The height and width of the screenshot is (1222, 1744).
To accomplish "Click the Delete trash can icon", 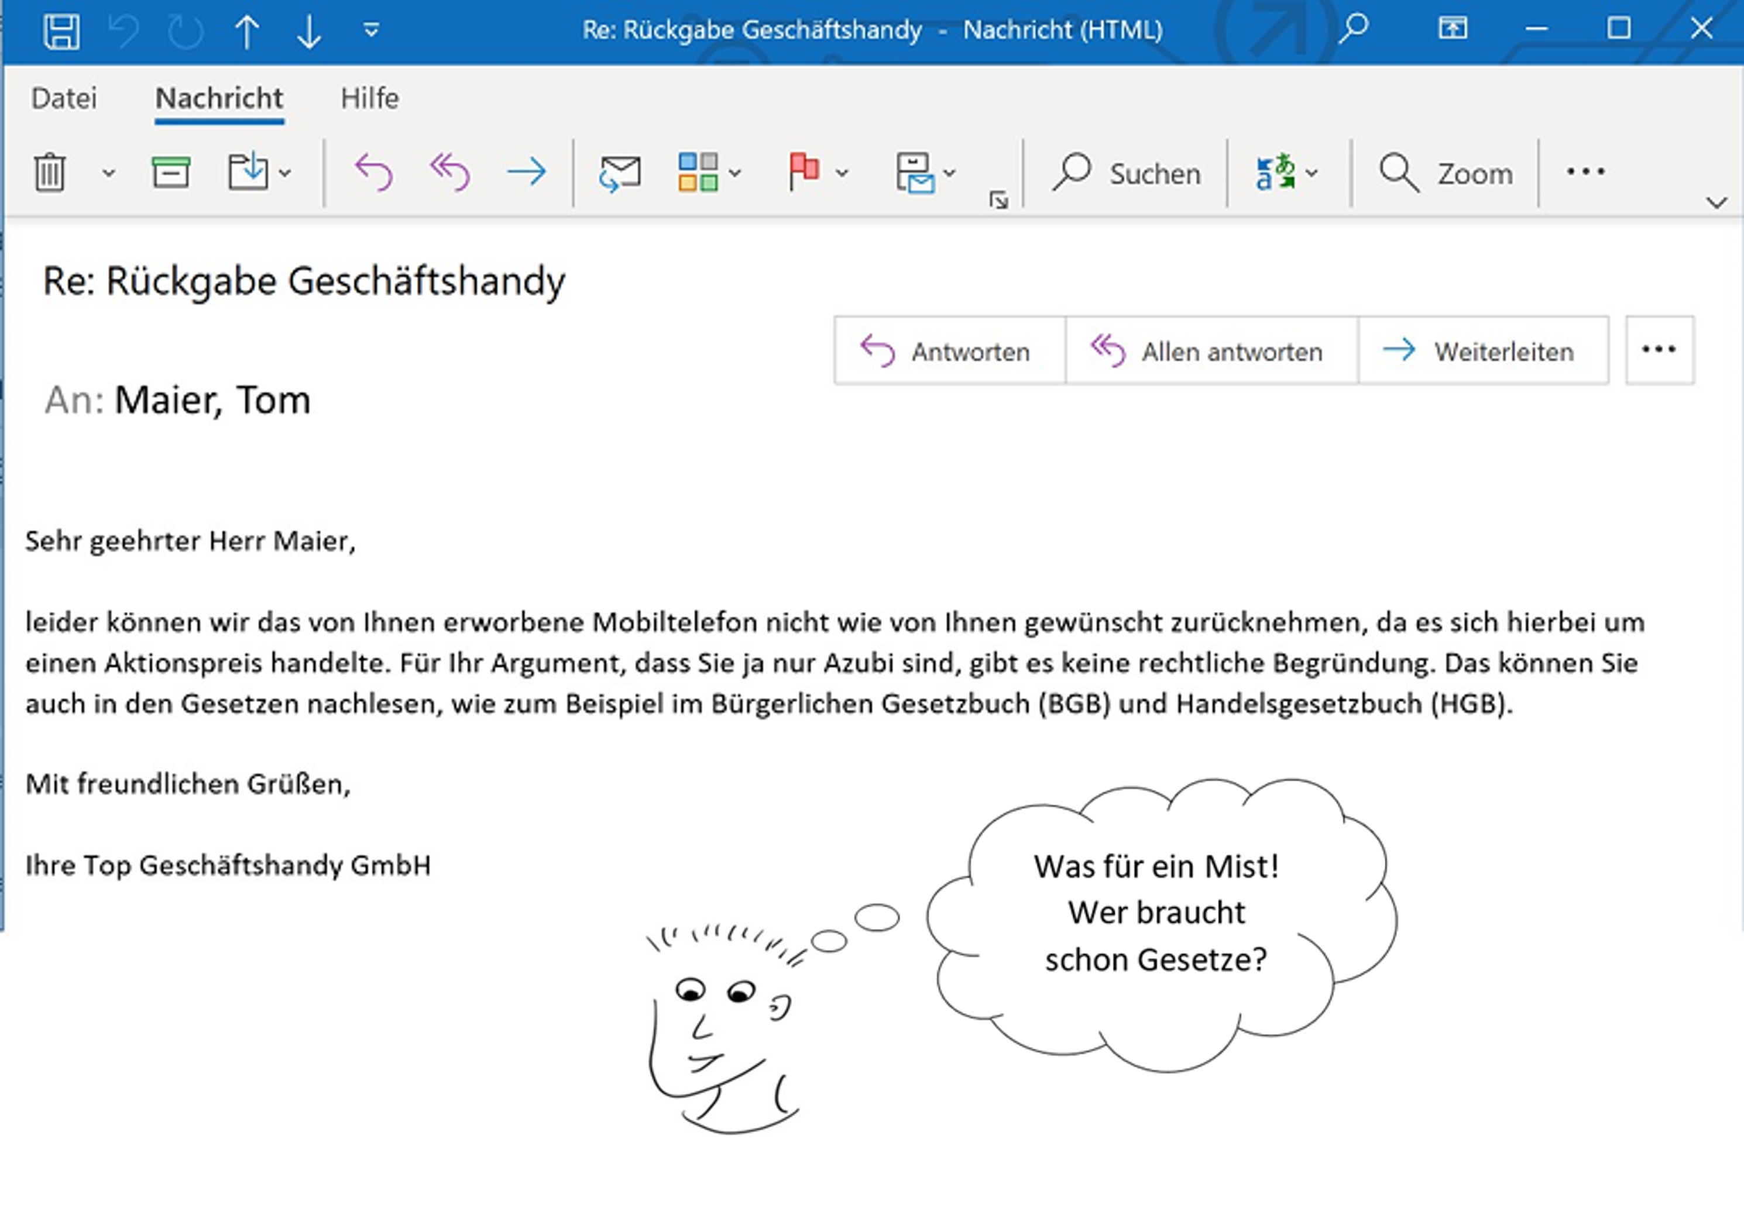I will 50,173.
